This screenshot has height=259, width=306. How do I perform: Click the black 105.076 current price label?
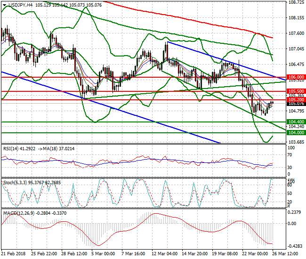[x=296, y=104]
